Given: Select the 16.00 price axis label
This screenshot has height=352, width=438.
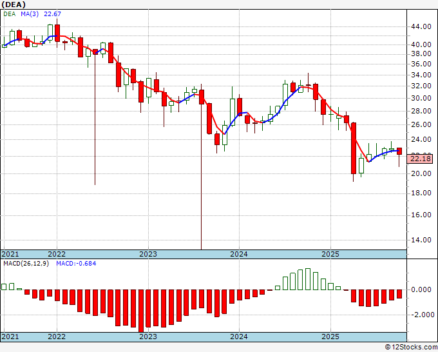Looking at the screenshot, I should coord(421,215).
